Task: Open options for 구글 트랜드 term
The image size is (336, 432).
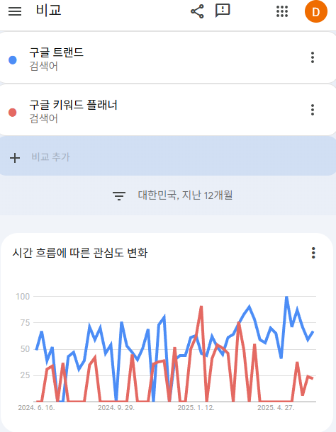Action: tap(313, 57)
